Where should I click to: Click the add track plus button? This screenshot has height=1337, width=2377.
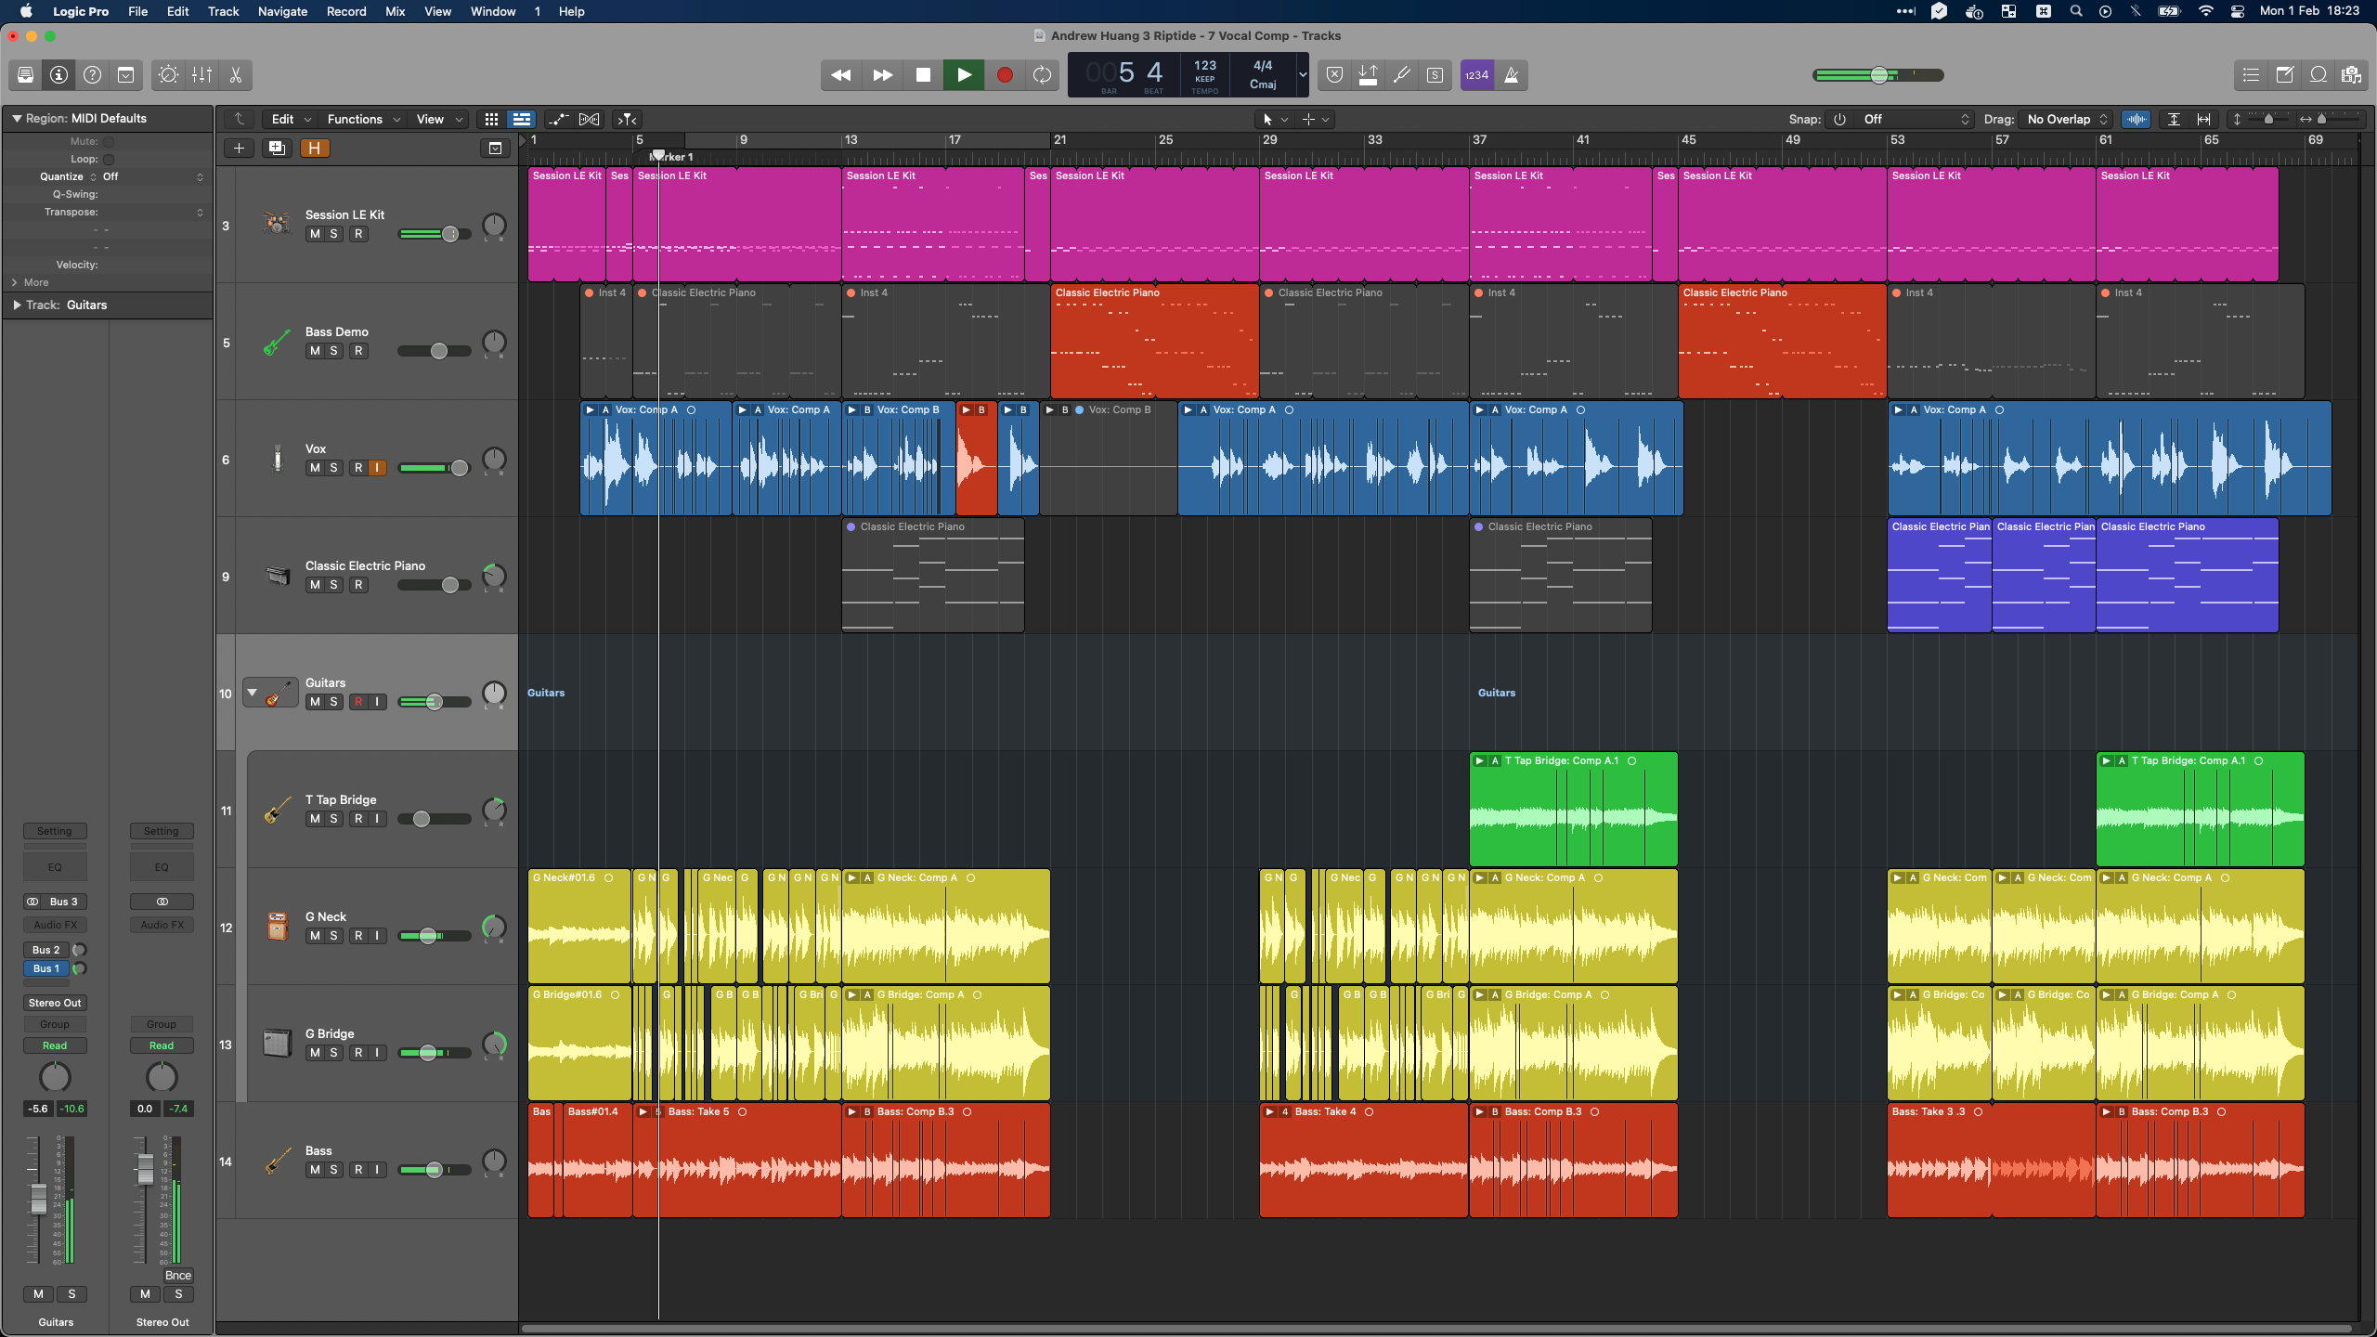pos(239,148)
